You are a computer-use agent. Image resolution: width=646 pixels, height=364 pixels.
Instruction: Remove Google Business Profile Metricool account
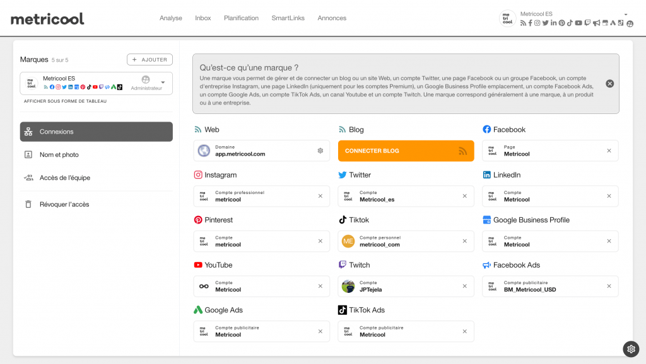pos(609,241)
